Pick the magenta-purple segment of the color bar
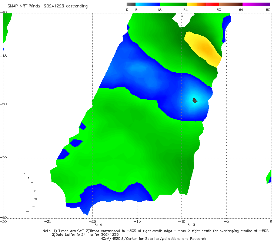Screen dimensions: 274x241 256,4
